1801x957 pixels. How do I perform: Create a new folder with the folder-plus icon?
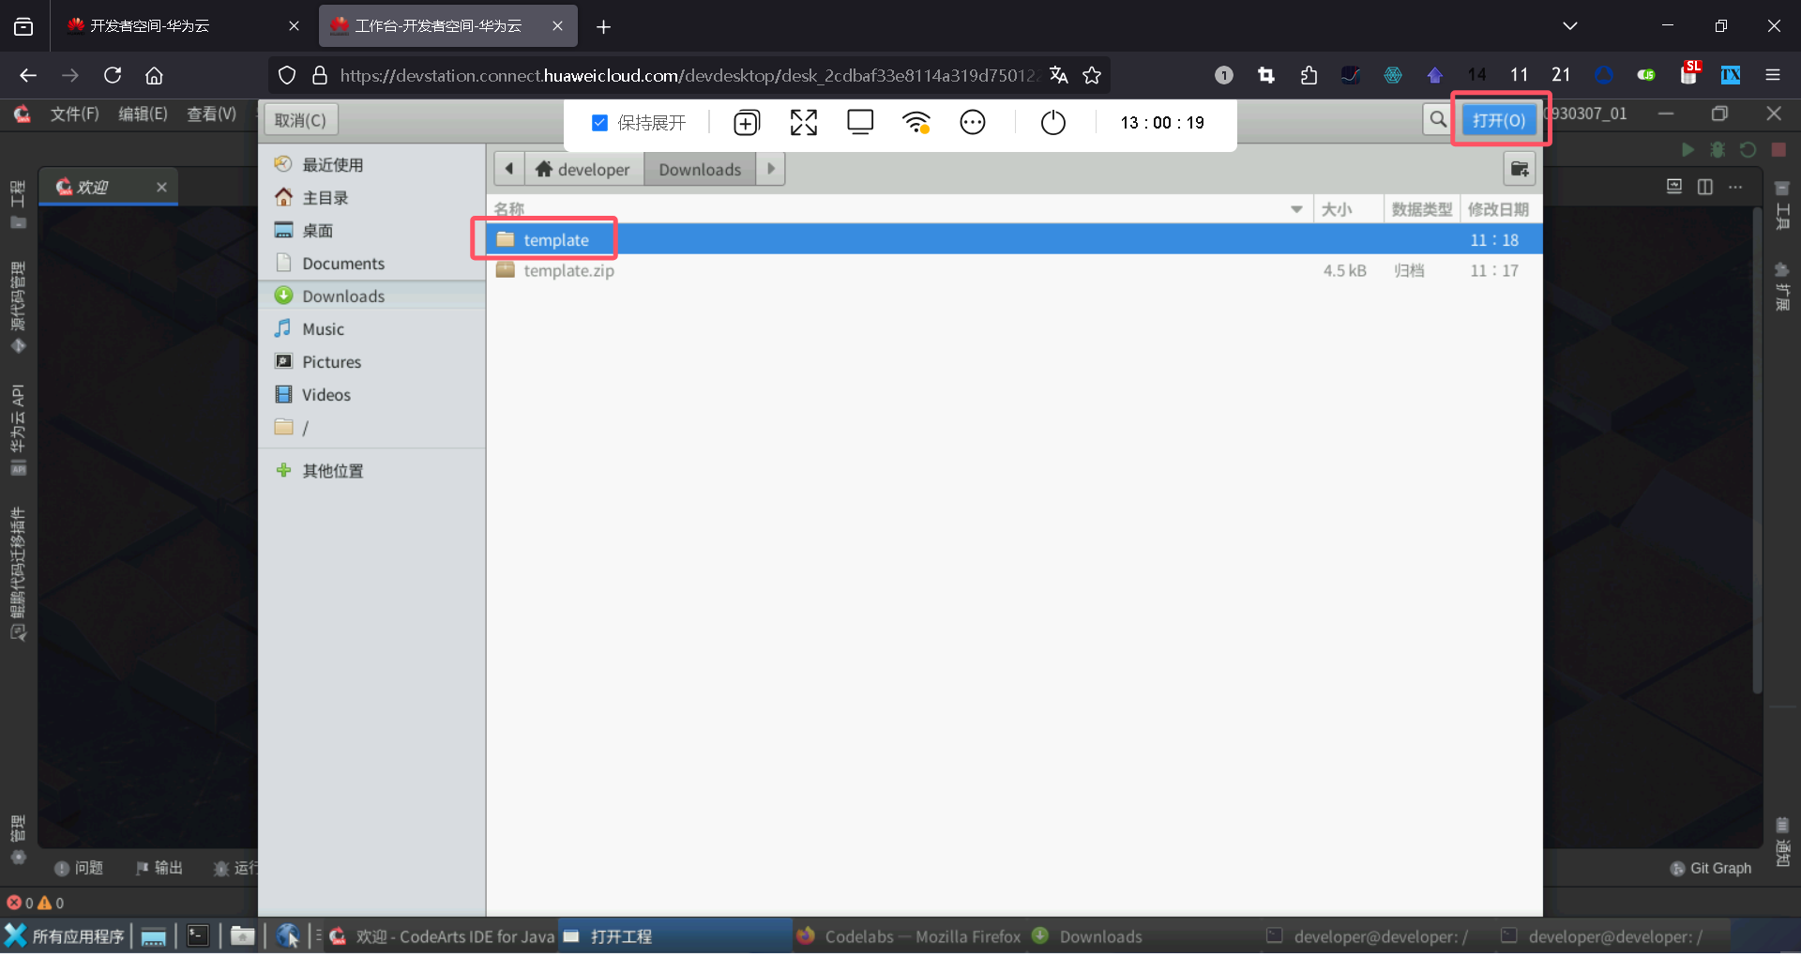click(1520, 170)
